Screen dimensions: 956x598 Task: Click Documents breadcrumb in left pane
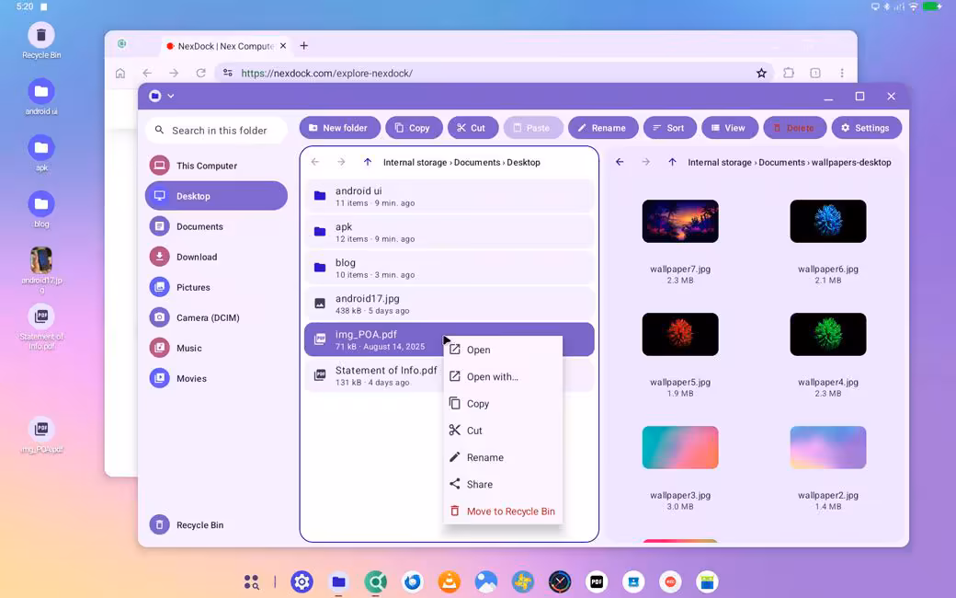point(477,162)
